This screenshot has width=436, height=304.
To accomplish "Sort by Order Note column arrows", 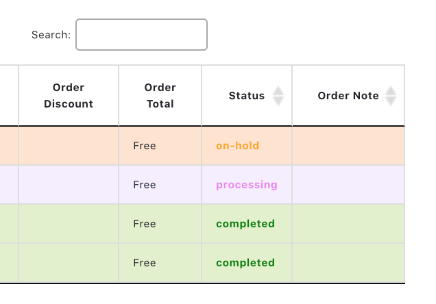I will coord(391,96).
